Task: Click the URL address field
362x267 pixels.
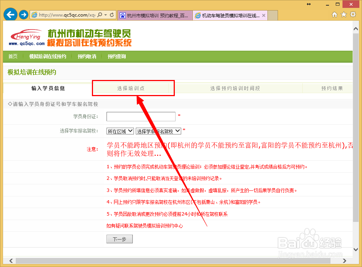Action: (x=67, y=15)
